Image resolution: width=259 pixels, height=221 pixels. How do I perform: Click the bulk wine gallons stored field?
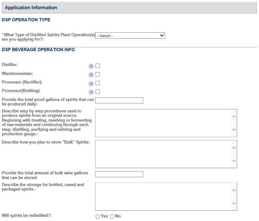click(119, 174)
